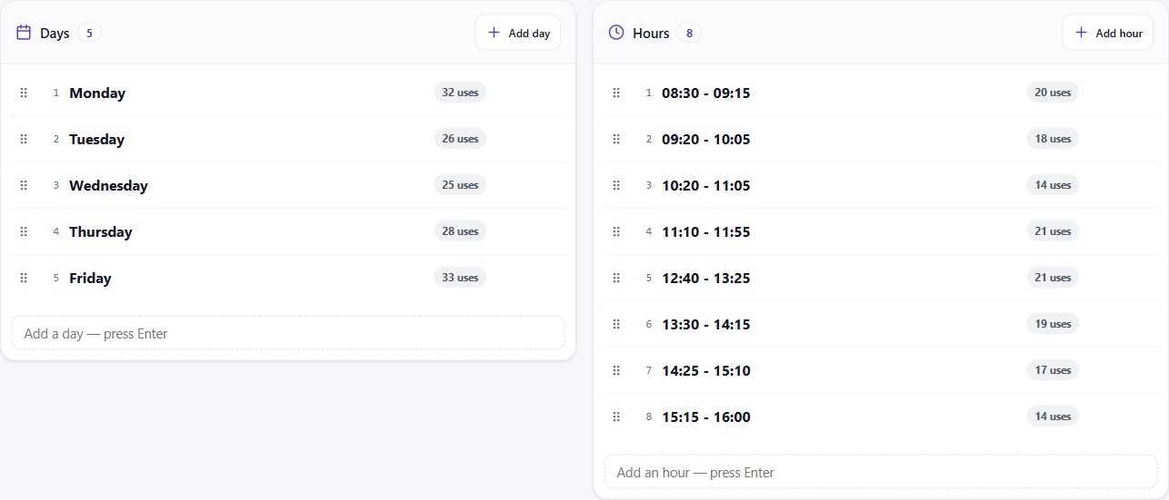1169x500 pixels.
Task: Select the Thursday row label
Action: [x=101, y=231]
